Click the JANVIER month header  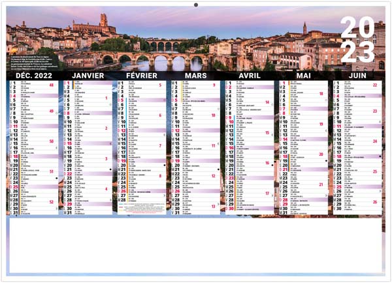pyautogui.click(x=88, y=76)
